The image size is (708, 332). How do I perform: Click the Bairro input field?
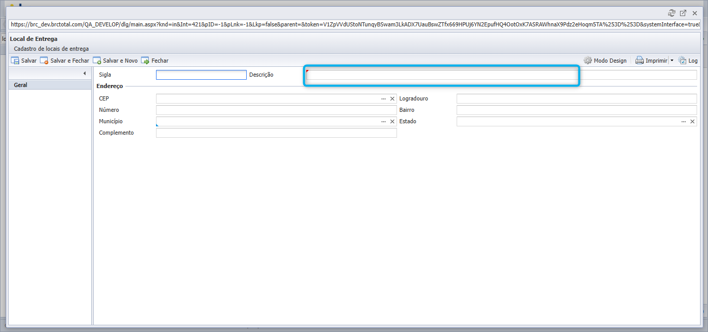click(577, 110)
